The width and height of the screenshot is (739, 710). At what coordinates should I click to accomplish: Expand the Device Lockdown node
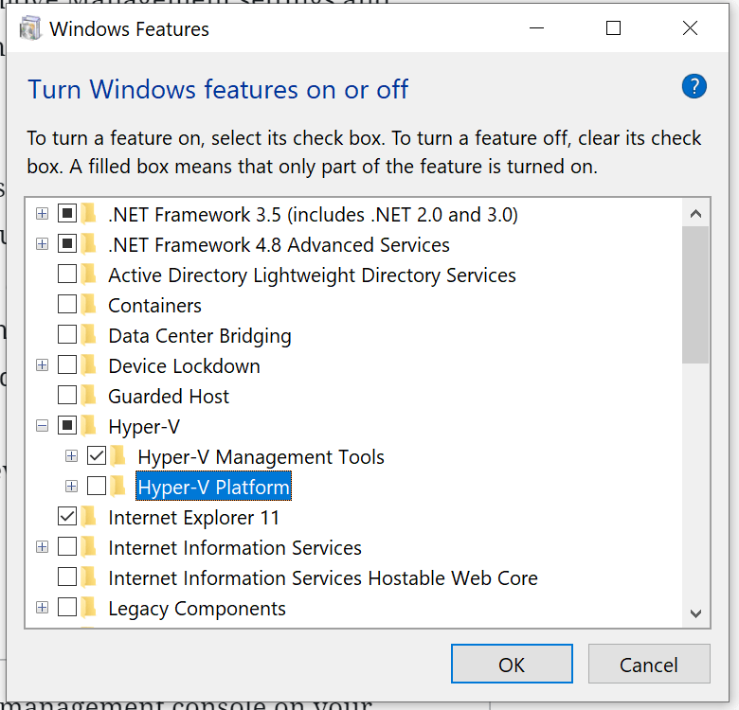(x=42, y=365)
